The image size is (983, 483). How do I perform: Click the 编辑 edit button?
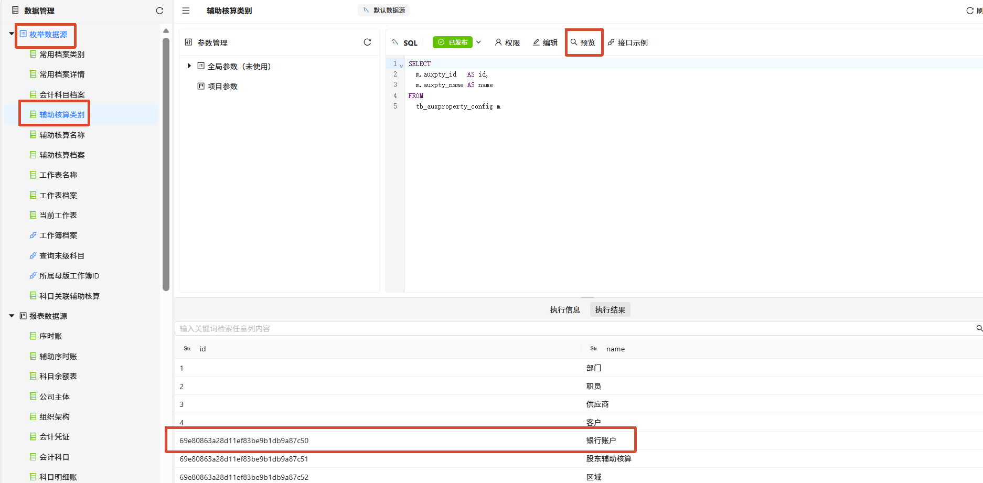545,42
